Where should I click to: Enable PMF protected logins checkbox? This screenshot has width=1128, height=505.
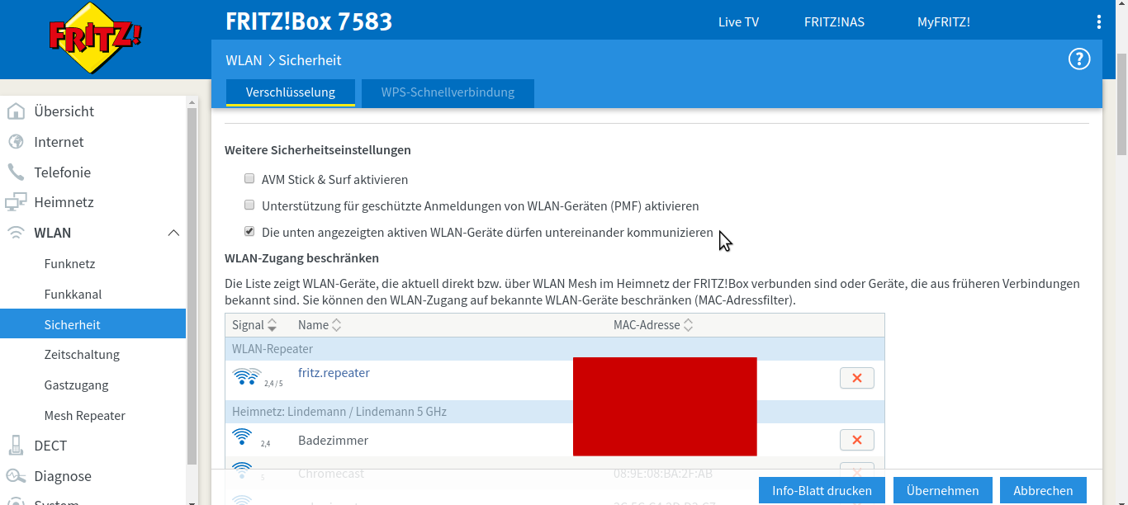tap(249, 205)
